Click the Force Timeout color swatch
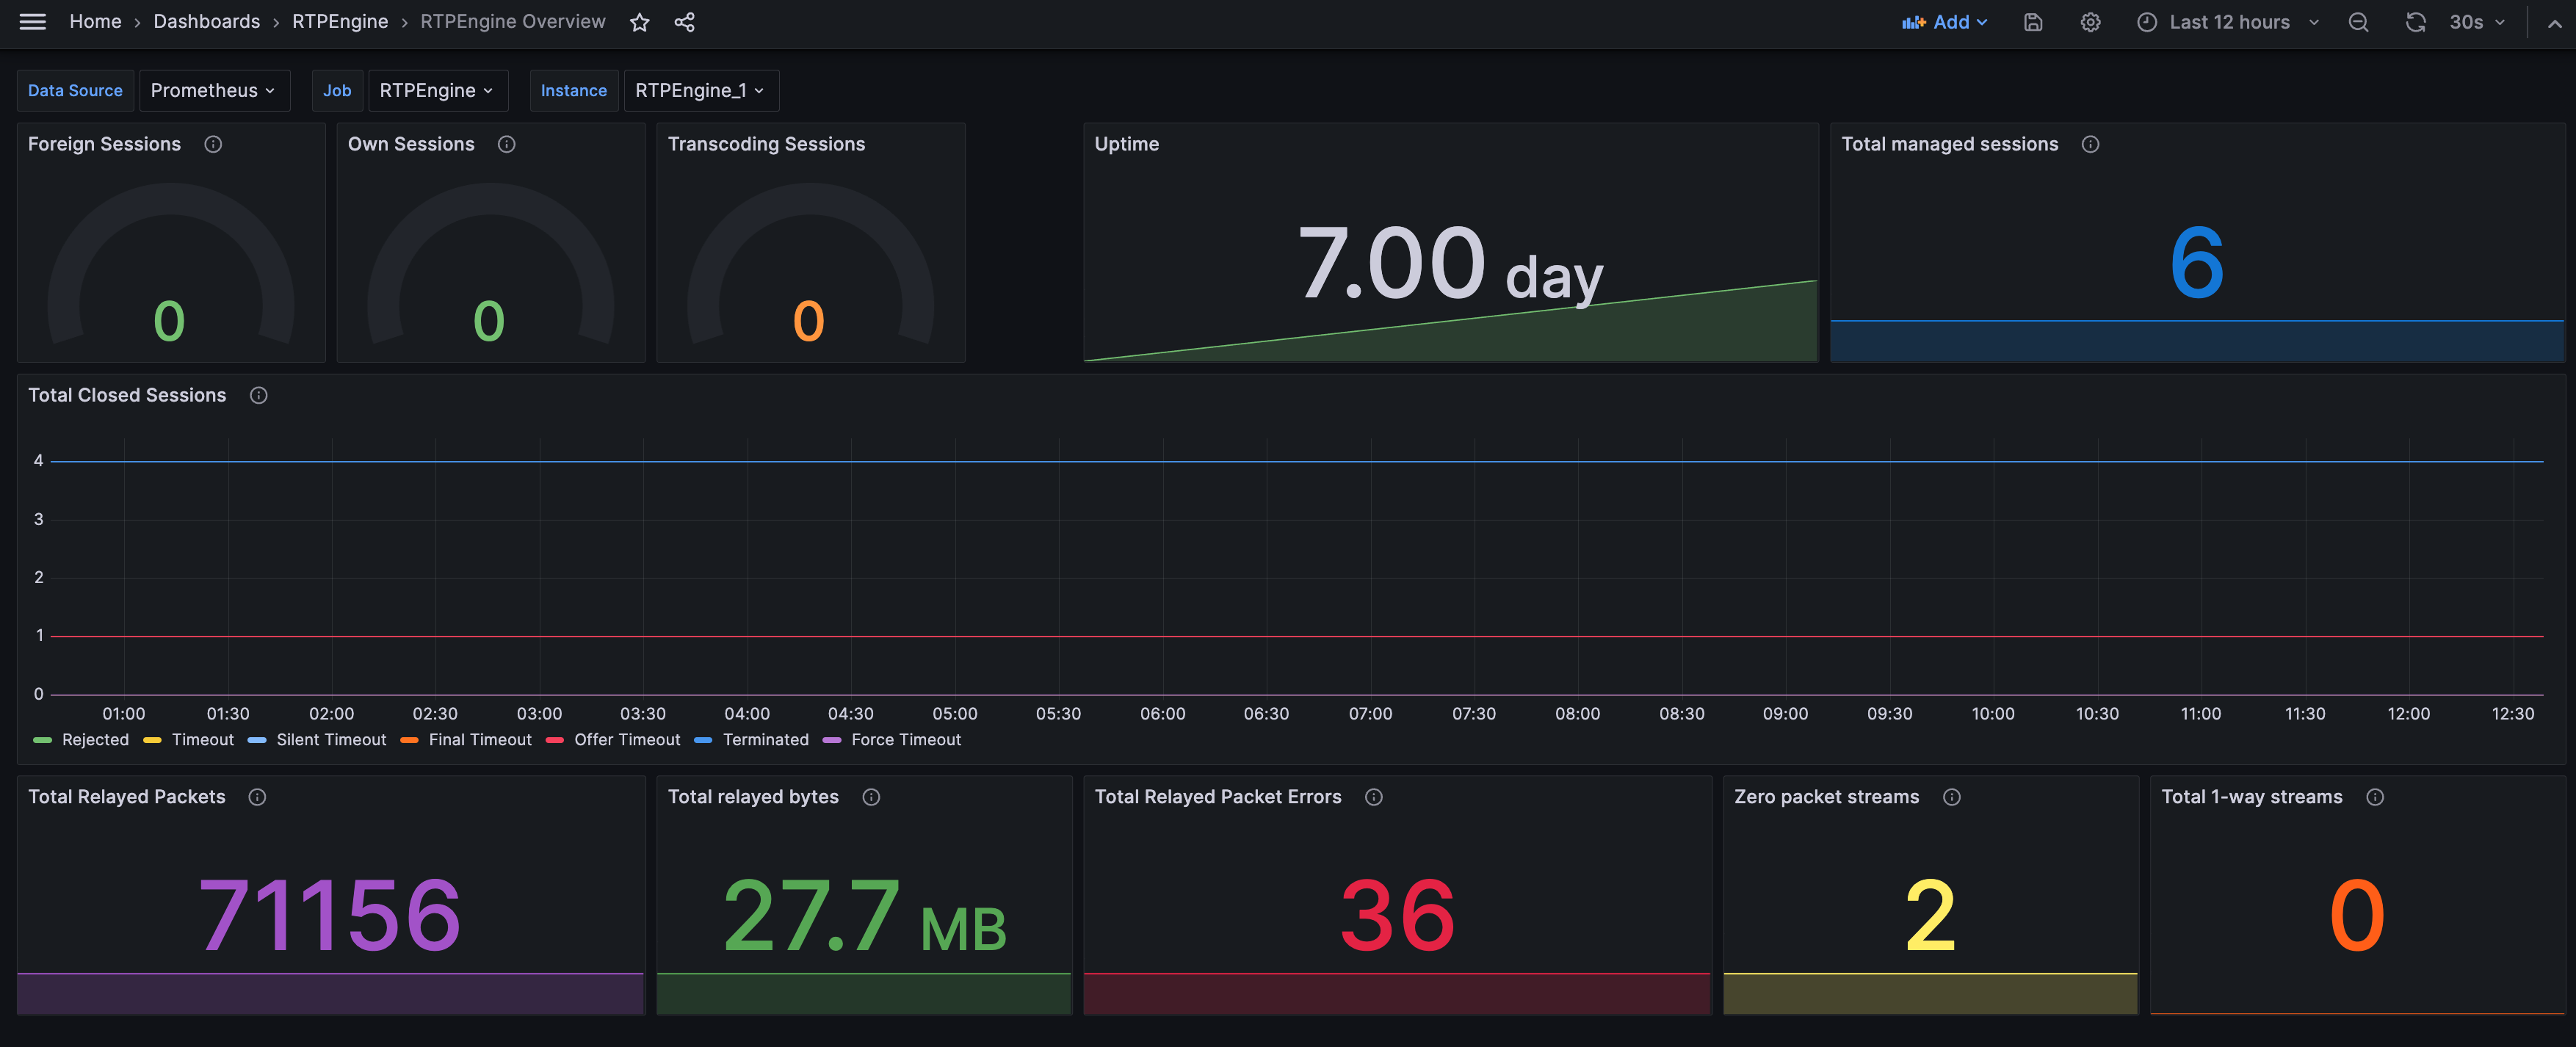 [x=831, y=740]
